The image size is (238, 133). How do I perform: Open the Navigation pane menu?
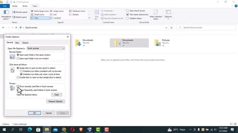click(x=6, y=15)
